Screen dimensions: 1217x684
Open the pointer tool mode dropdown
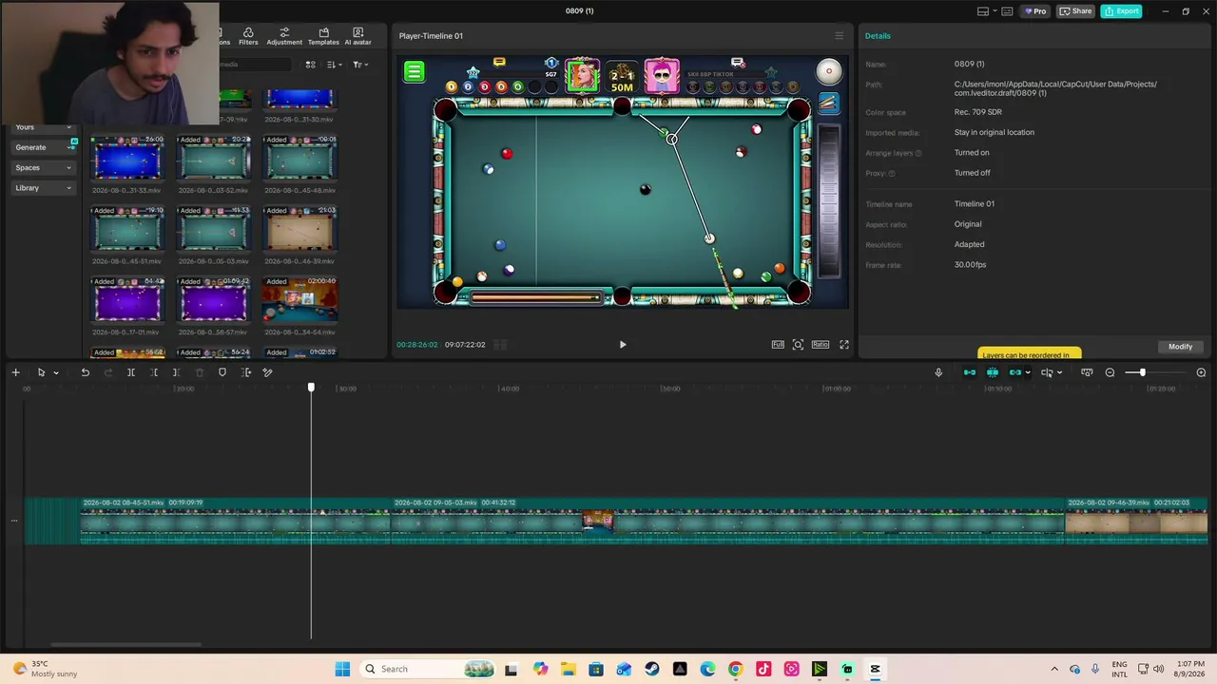click(56, 372)
